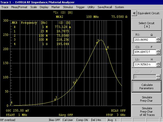This screenshot has height=122, width=163.
Task: Increase C1 value with up arrow
Action: 158,51
